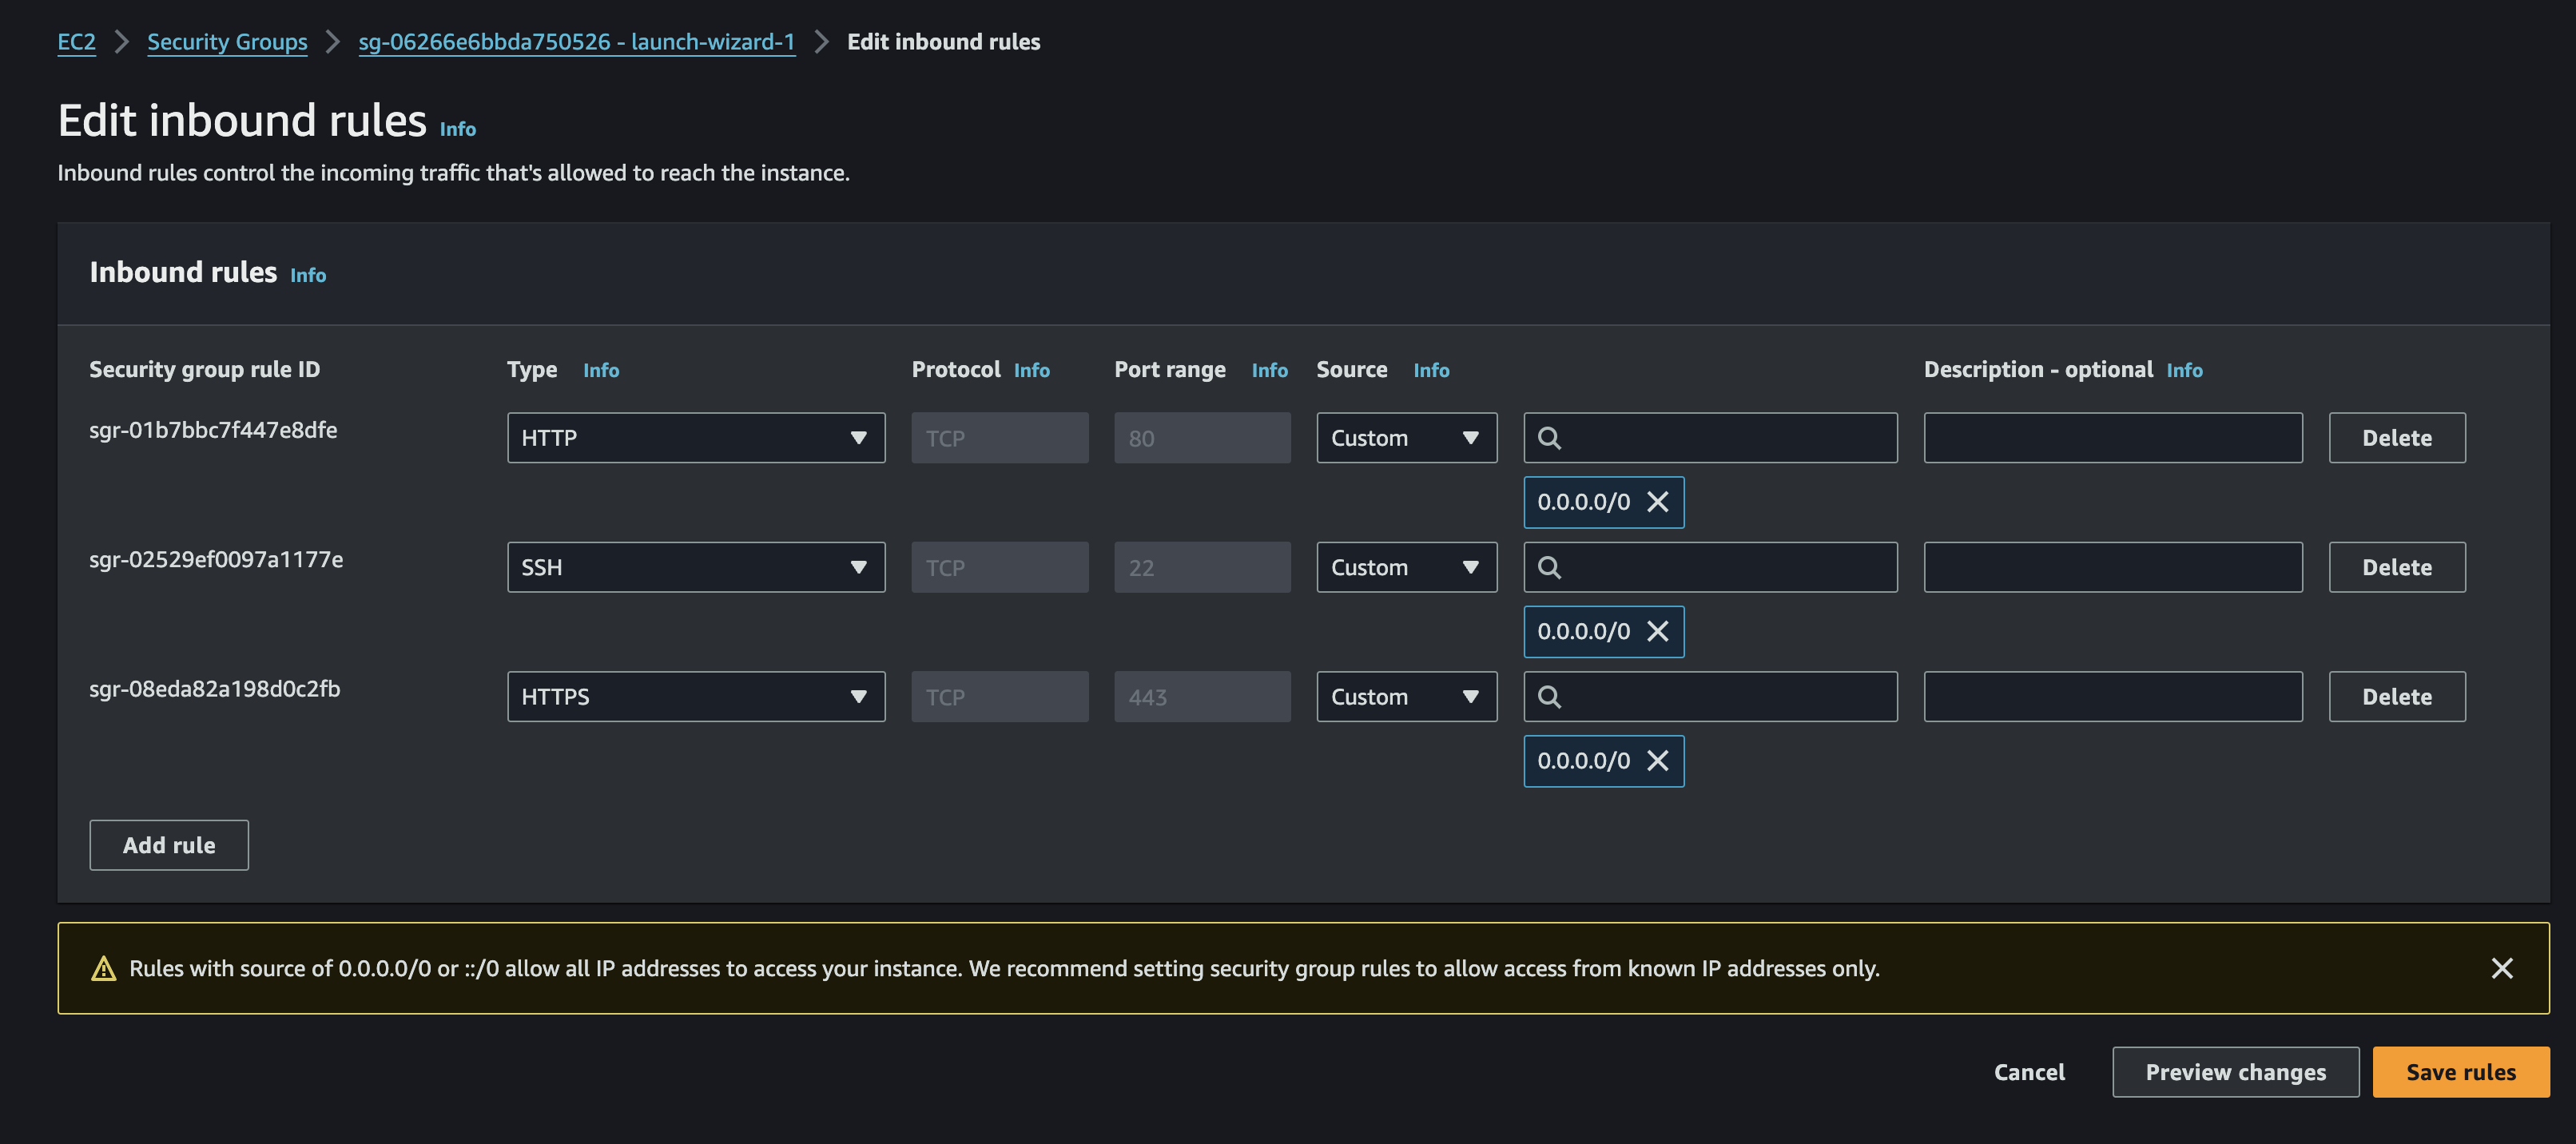Expand Custom source dropdown for HTTP rule
The width and height of the screenshot is (2576, 1144).
(x=1405, y=438)
